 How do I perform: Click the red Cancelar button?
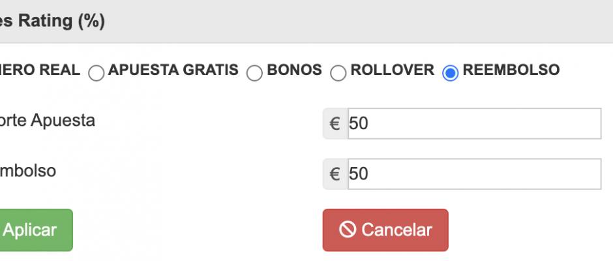(x=385, y=230)
